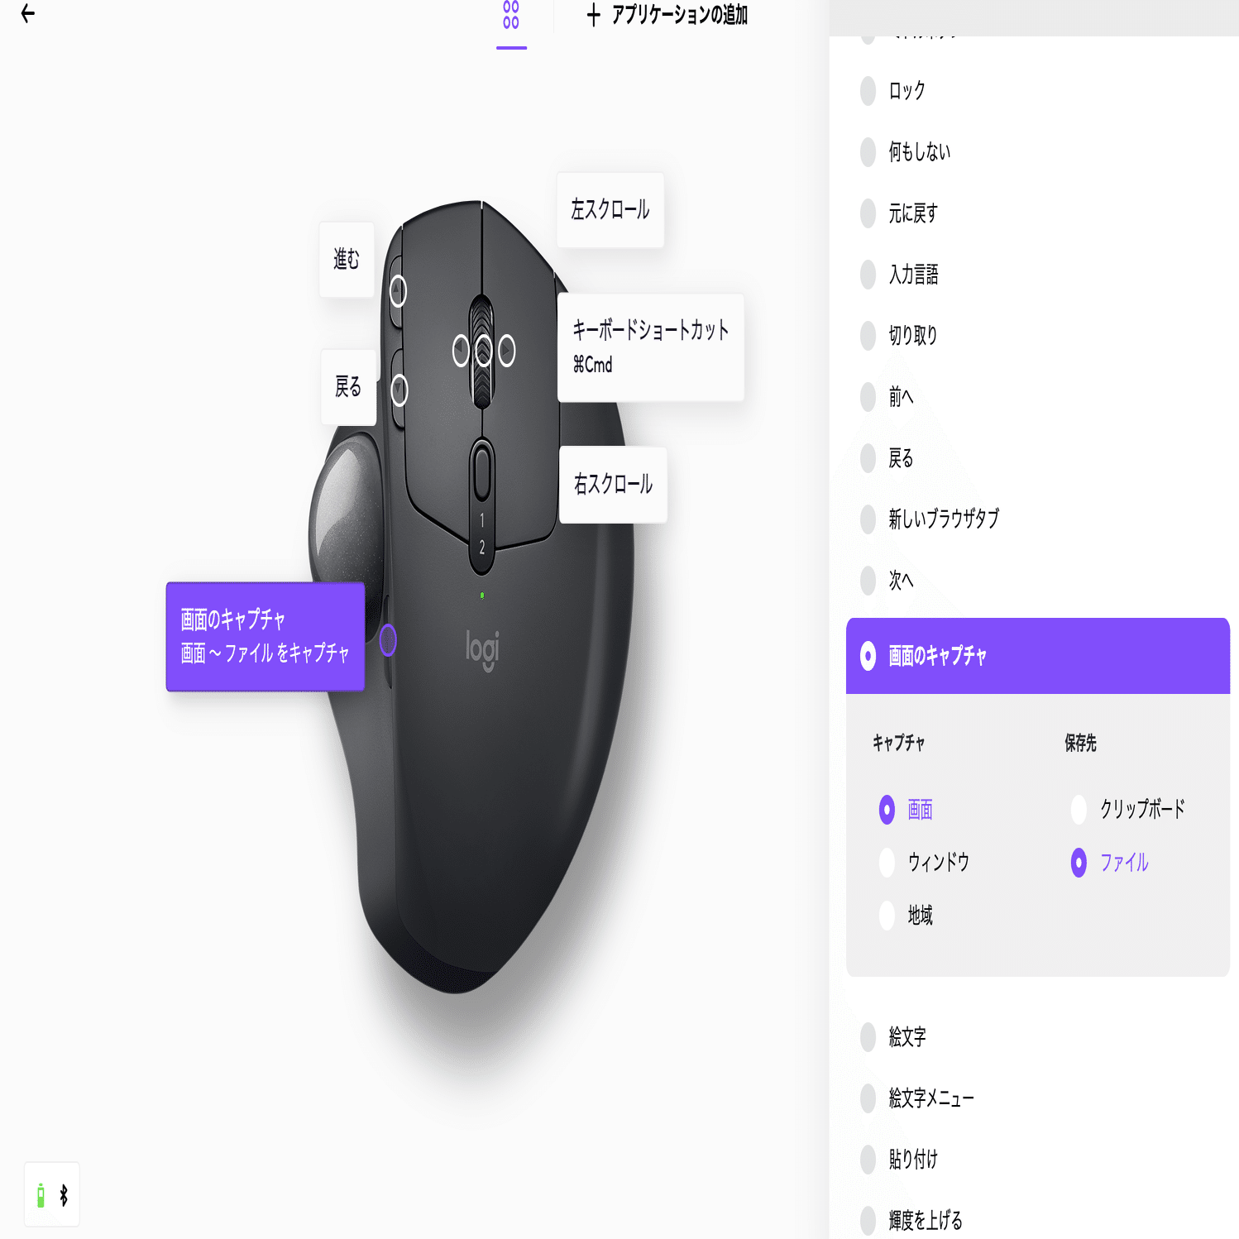Viewport: 1239px width, 1239px height.
Task: Click the plus icon to add application
Action: [593, 15]
